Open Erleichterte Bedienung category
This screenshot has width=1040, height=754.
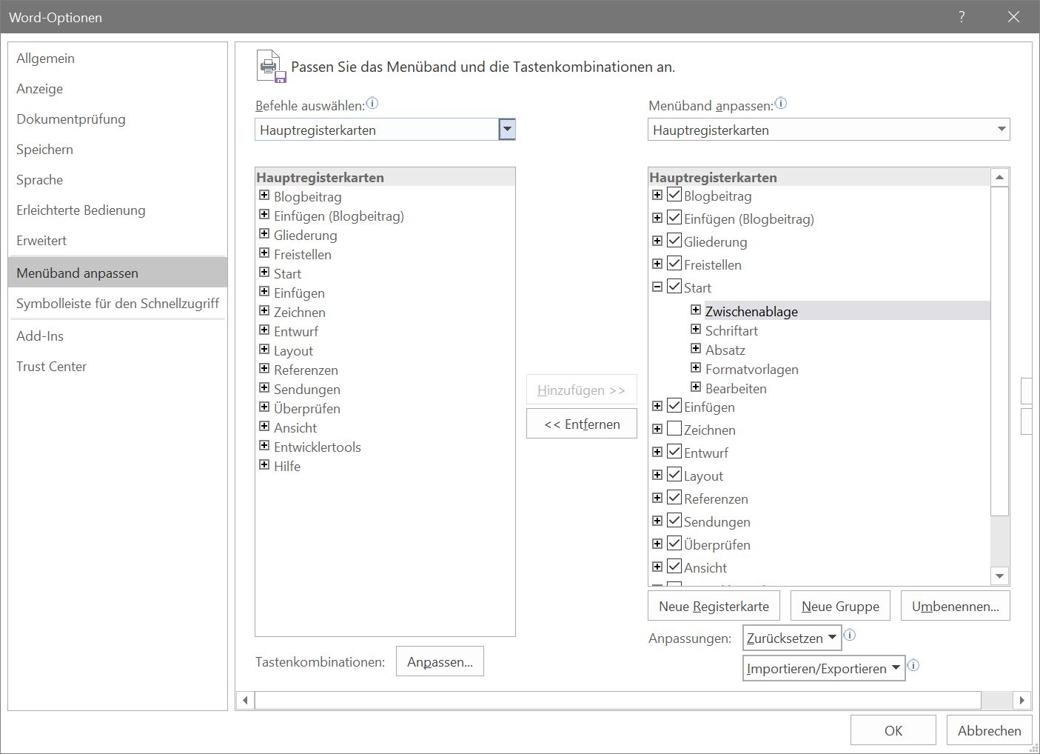click(x=118, y=210)
